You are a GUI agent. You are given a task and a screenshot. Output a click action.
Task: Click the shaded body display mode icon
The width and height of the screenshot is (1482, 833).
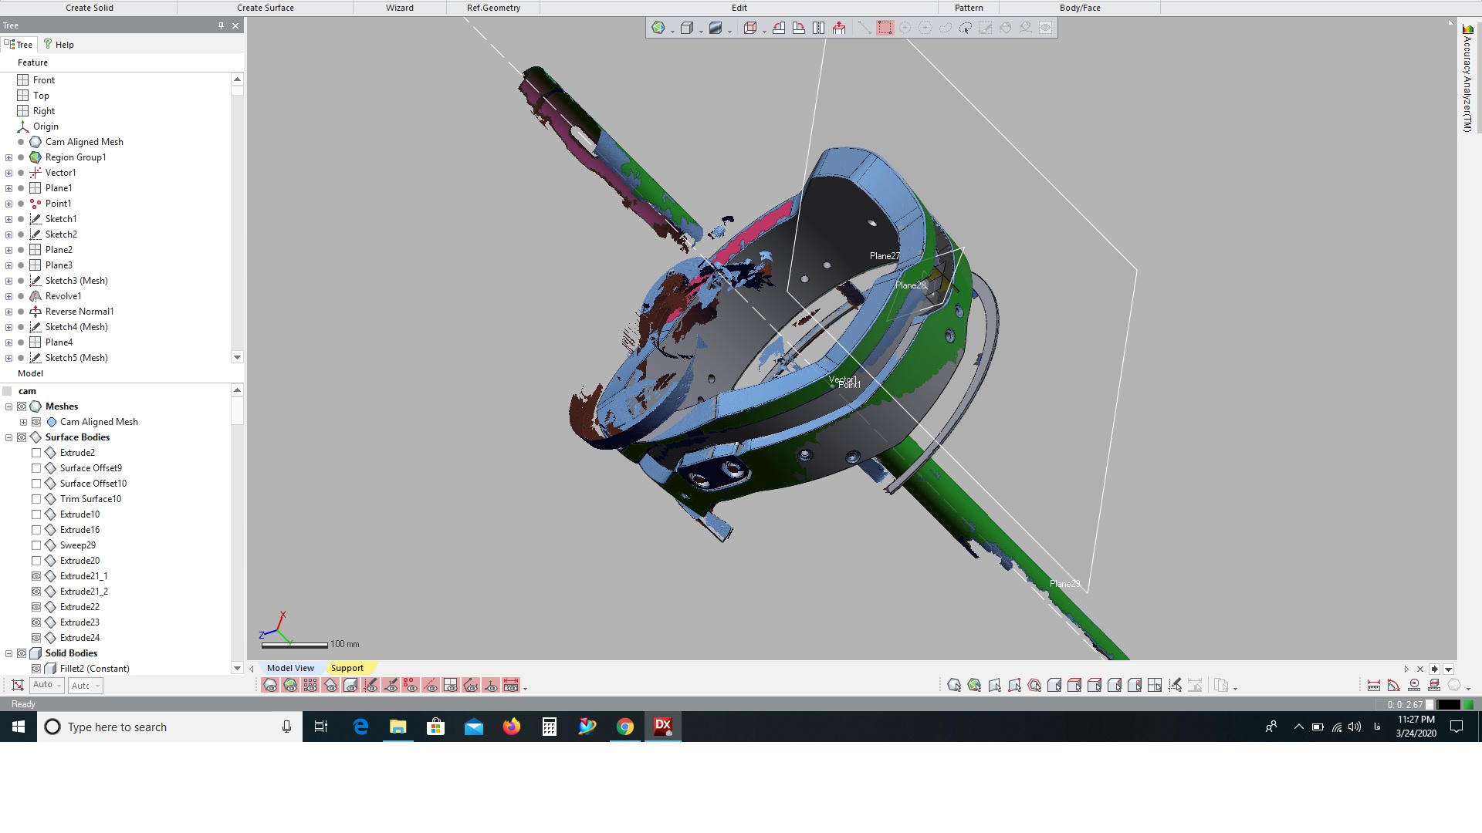click(716, 28)
